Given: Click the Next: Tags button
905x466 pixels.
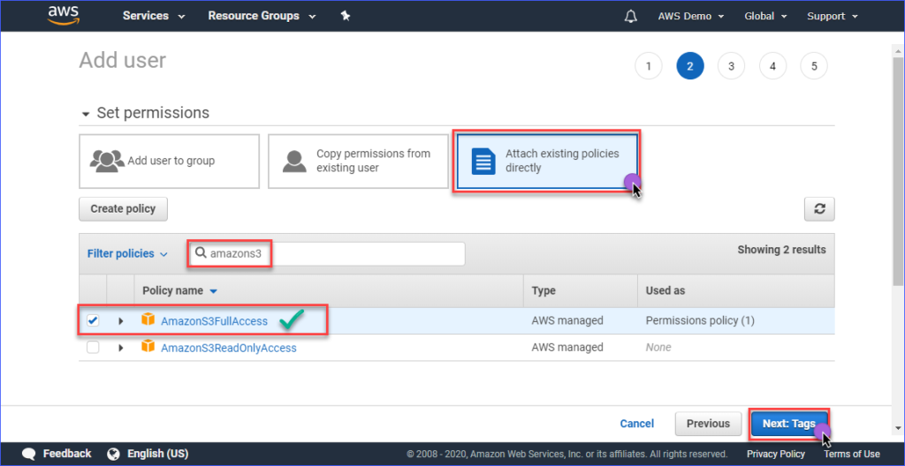Looking at the screenshot, I should [x=789, y=424].
